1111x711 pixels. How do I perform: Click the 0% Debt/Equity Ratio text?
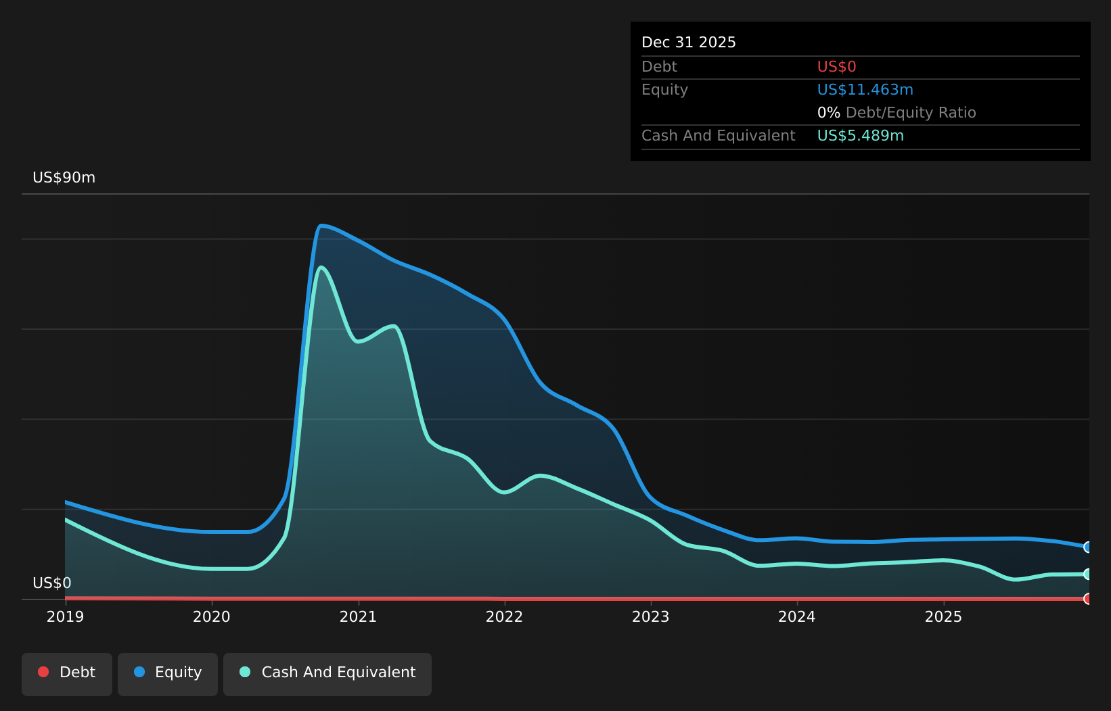[897, 113]
